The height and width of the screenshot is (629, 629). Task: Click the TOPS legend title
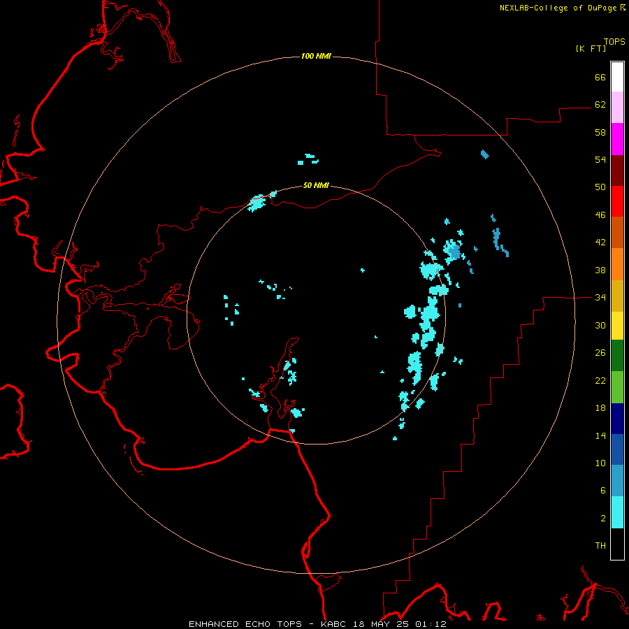pyautogui.click(x=614, y=41)
